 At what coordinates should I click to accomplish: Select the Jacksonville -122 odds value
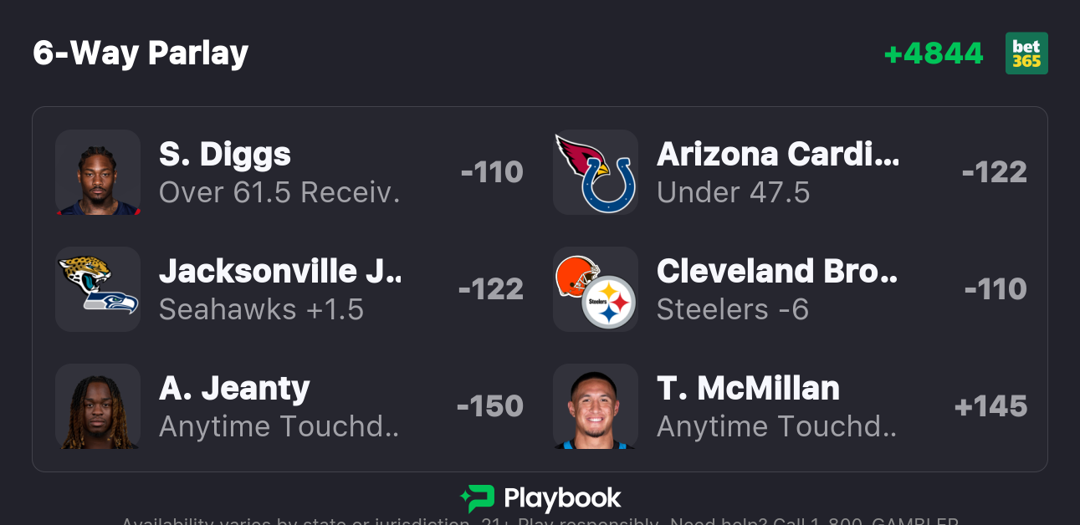click(x=491, y=289)
